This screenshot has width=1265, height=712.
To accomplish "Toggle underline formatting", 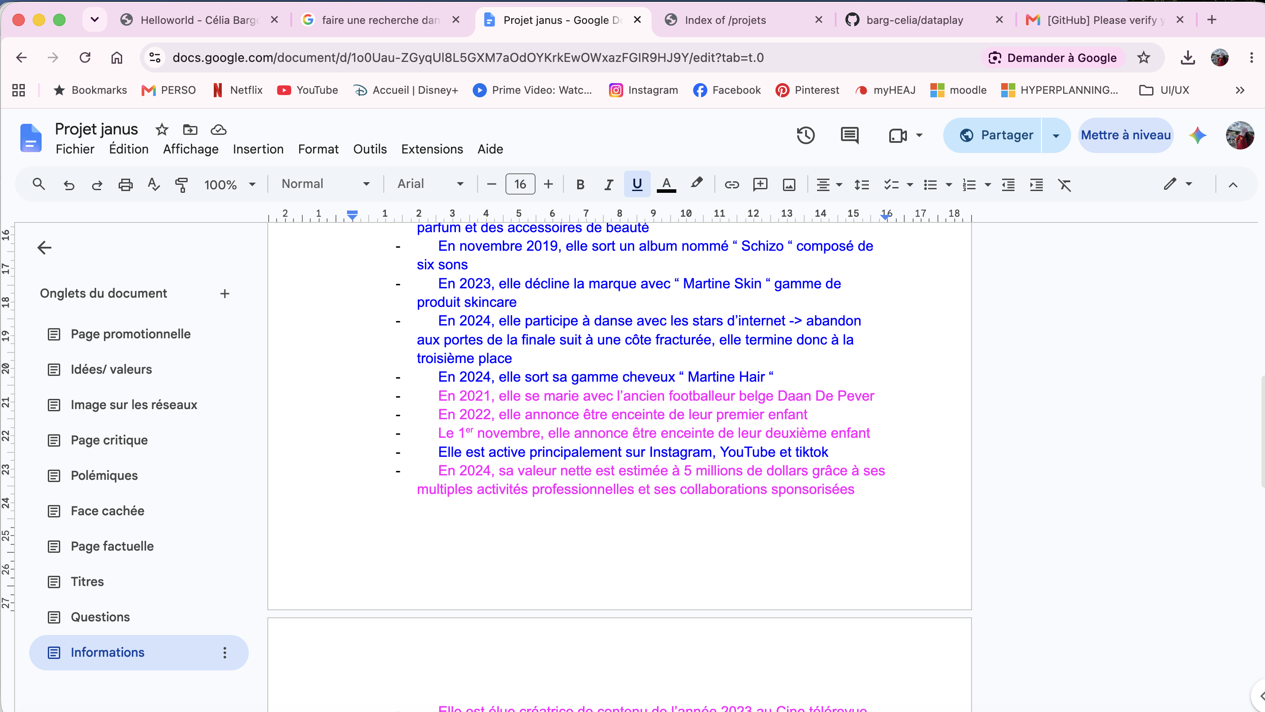I will tap(637, 184).
